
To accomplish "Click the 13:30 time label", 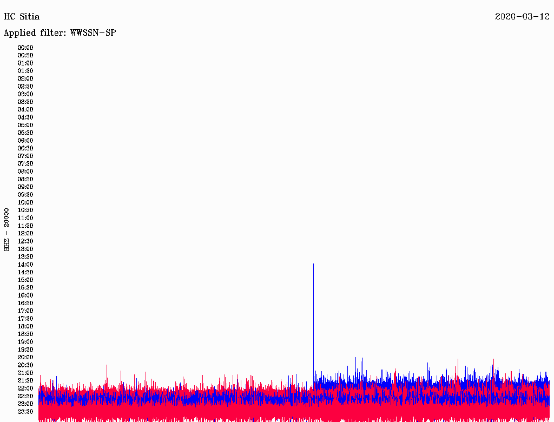I will pos(25,256).
